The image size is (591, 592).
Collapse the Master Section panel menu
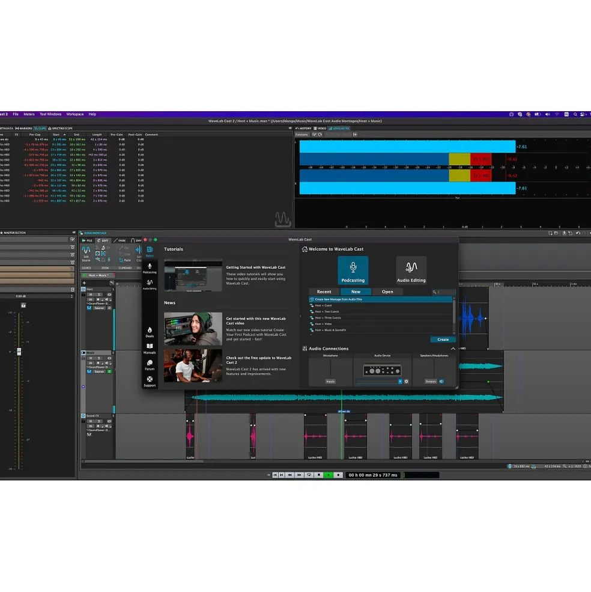[74, 233]
